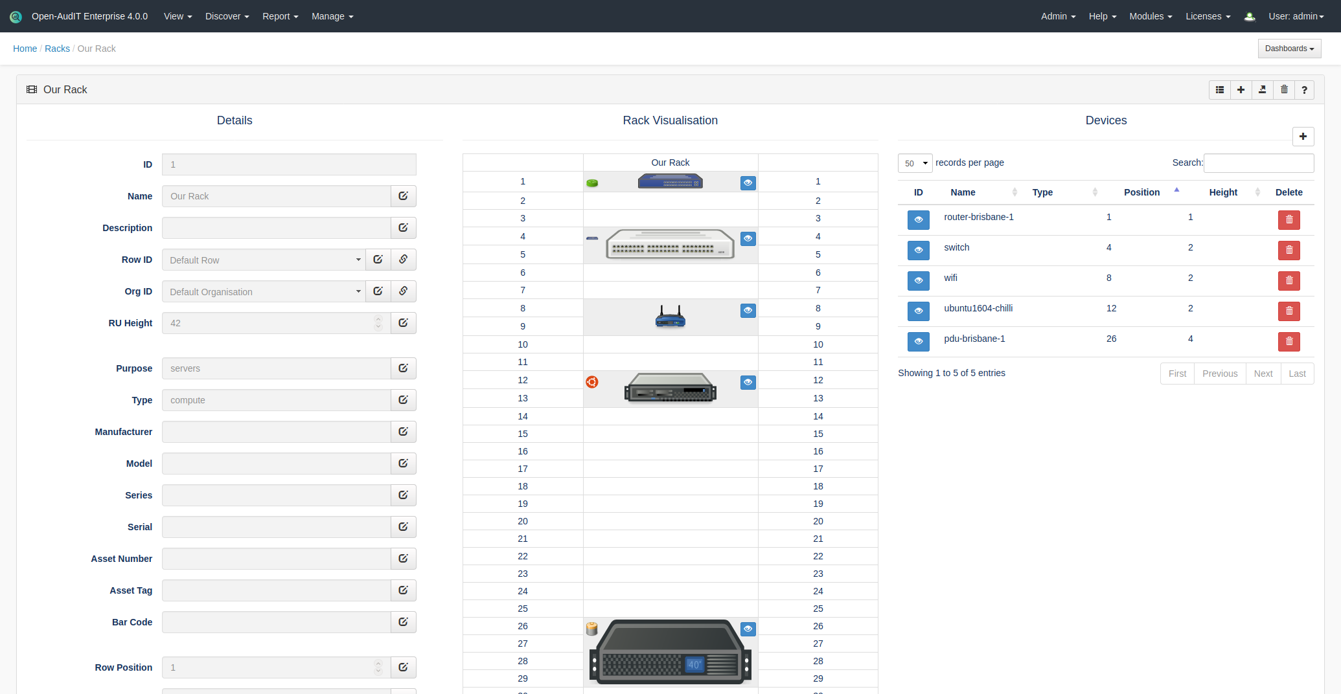Viewport: 1341px width, 694px height.
Task: Open the Discover menu
Action: pos(227,16)
